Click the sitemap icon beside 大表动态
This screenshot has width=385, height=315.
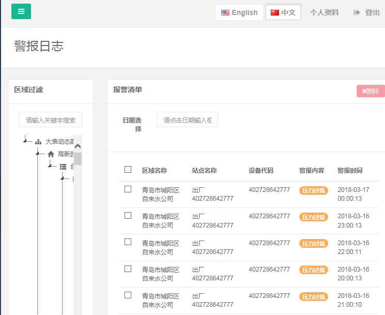pyautogui.click(x=38, y=141)
